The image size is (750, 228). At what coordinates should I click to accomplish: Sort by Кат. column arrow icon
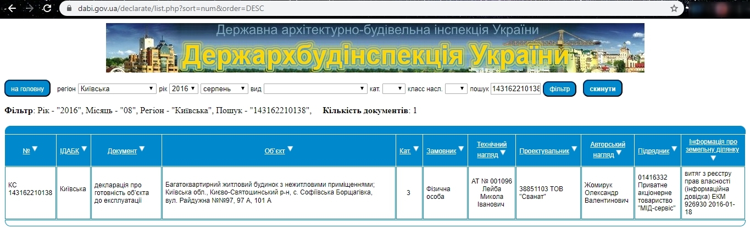[416, 148]
